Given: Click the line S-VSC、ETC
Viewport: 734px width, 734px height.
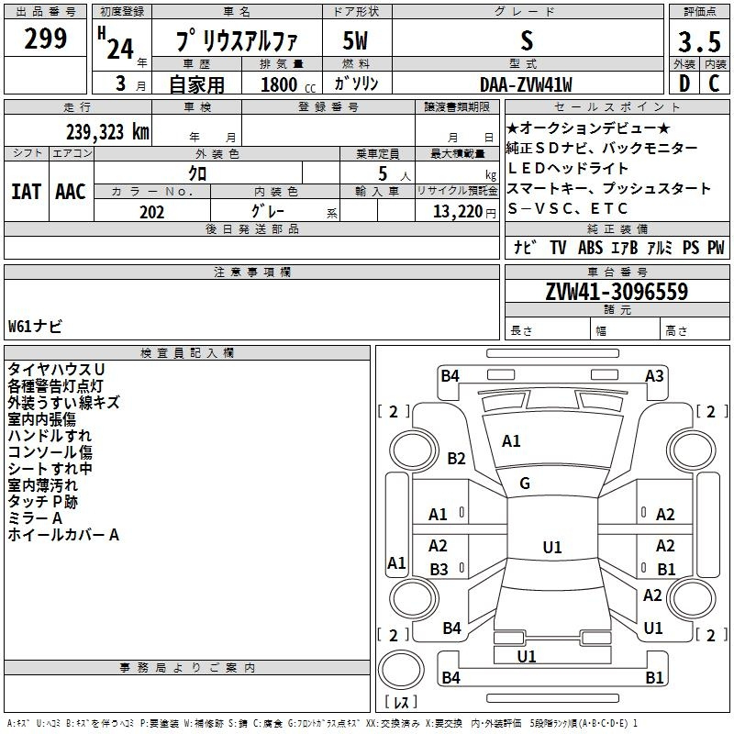Looking at the screenshot, I should coord(567,208).
